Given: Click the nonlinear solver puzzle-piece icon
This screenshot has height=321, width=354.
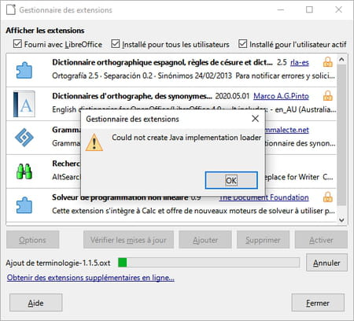Looking at the screenshot, I should [24, 205].
